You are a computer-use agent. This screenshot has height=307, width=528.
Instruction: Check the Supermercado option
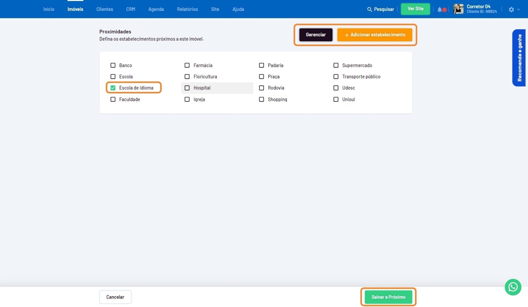[336, 65]
